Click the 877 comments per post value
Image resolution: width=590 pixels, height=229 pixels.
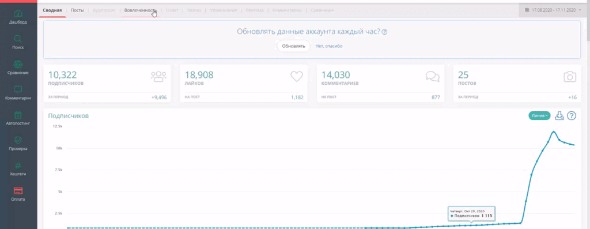[x=436, y=97]
